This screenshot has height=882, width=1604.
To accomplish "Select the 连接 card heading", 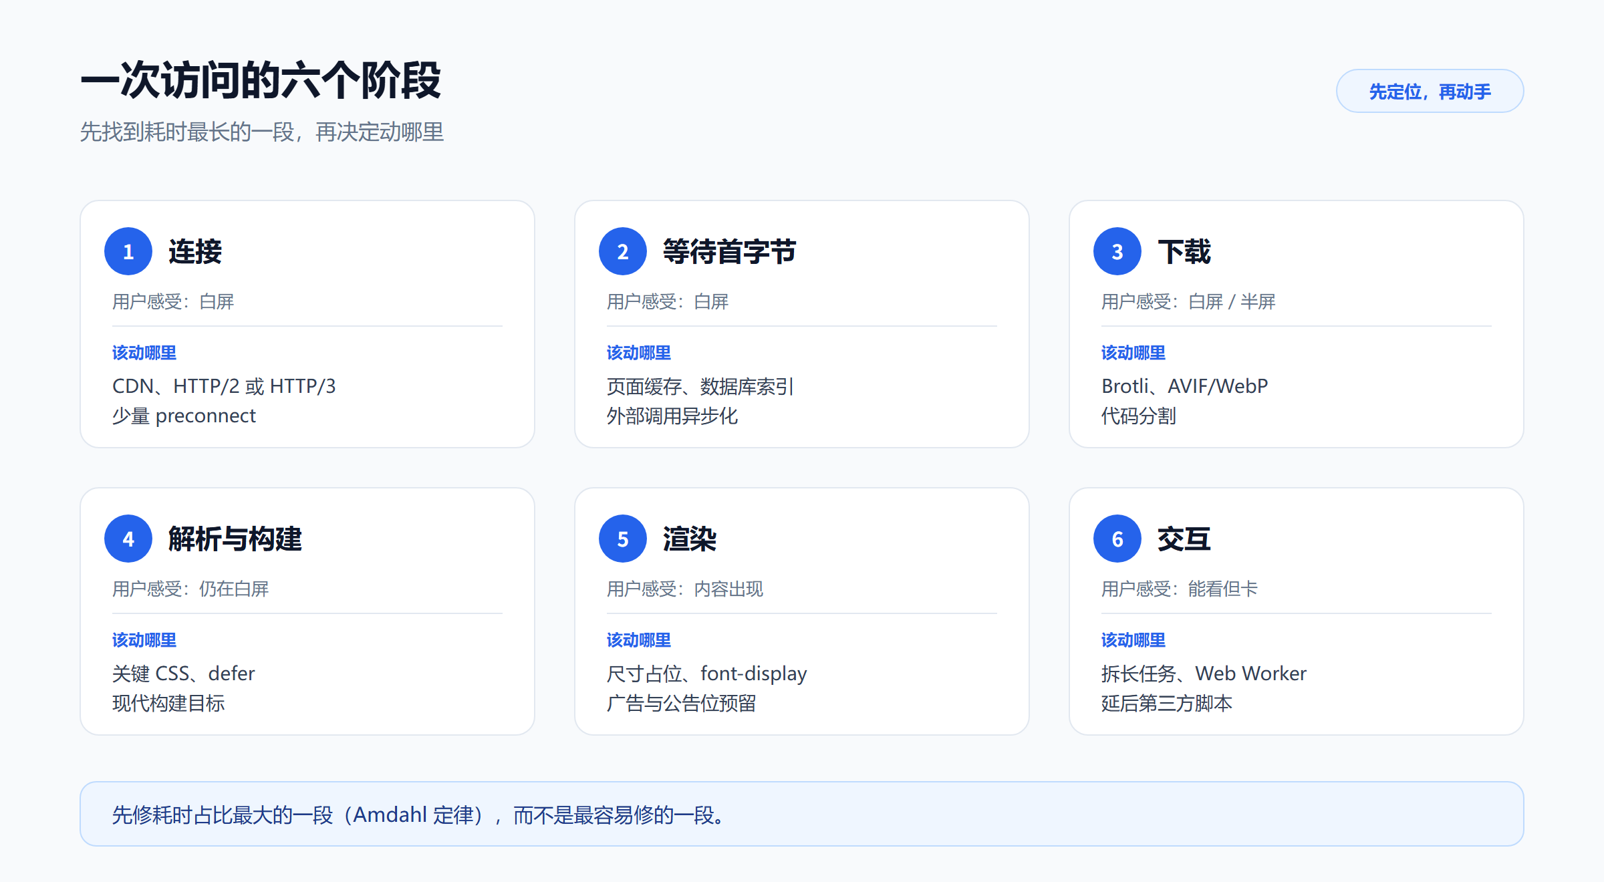I will 195,252.
